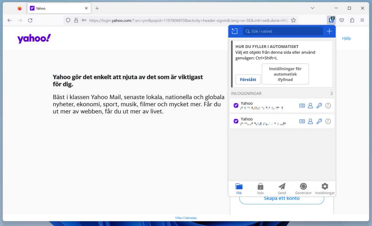This screenshot has height=226, width=372.
Task: Autofill the second Yahoo login entry
Action: tap(263, 121)
